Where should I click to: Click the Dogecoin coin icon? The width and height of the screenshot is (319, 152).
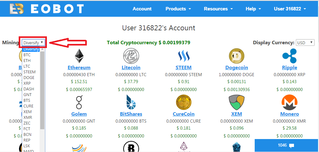[x=237, y=56]
